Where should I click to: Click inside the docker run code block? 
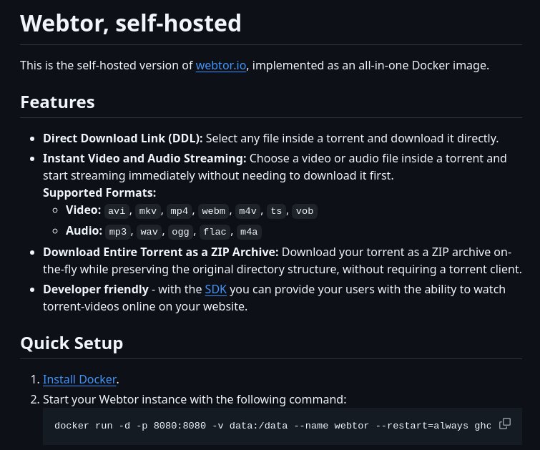272,426
